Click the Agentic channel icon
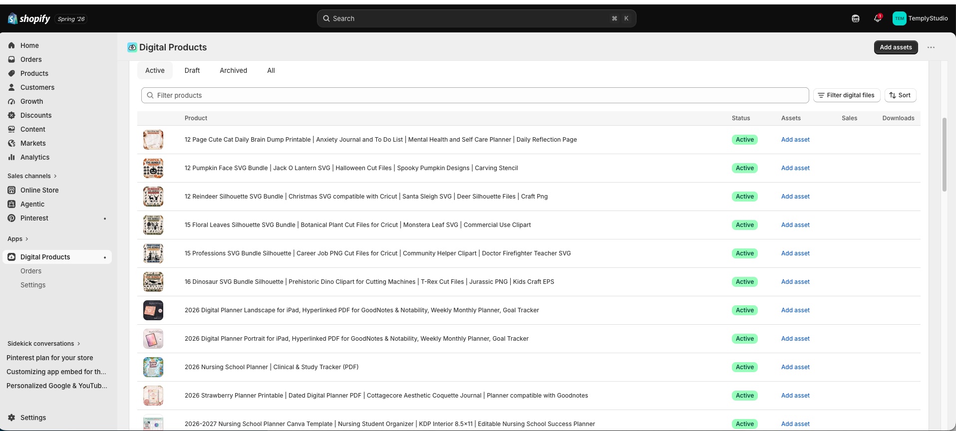This screenshot has height=431, width=956. point(11,204)
